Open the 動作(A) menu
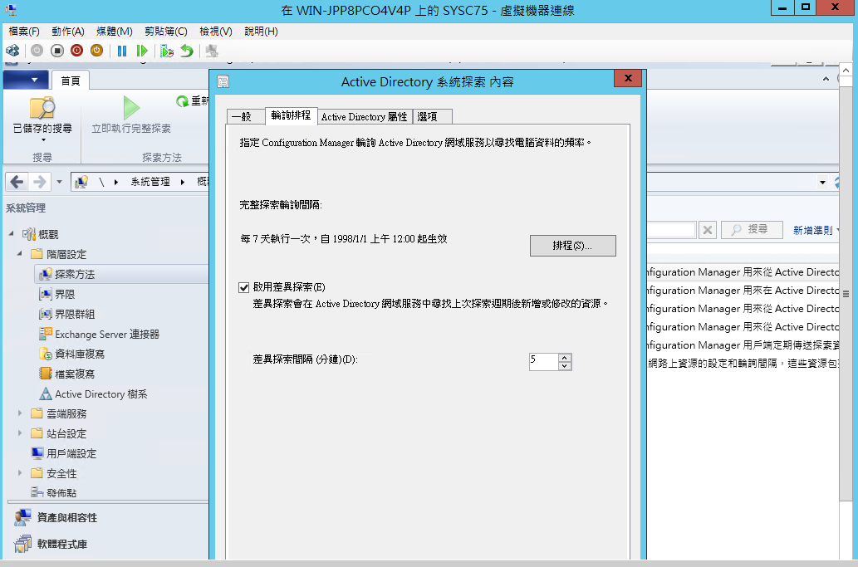Image resolution: width=858 pixels, height=567 pixels. pyautogui.click(x=68, y=32)
